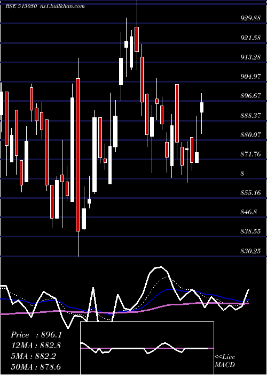Viewport: 267px width, 375px height.
Task: Click inside the MACD inset chart box
Action: tap(147, 348)
